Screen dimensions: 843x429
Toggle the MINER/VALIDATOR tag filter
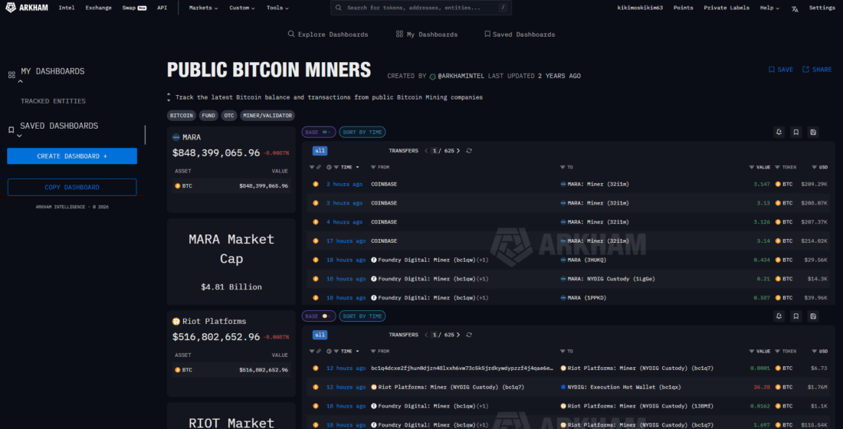tap(267, 116)
